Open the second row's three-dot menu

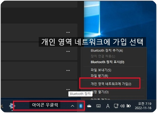coord(68,51)
